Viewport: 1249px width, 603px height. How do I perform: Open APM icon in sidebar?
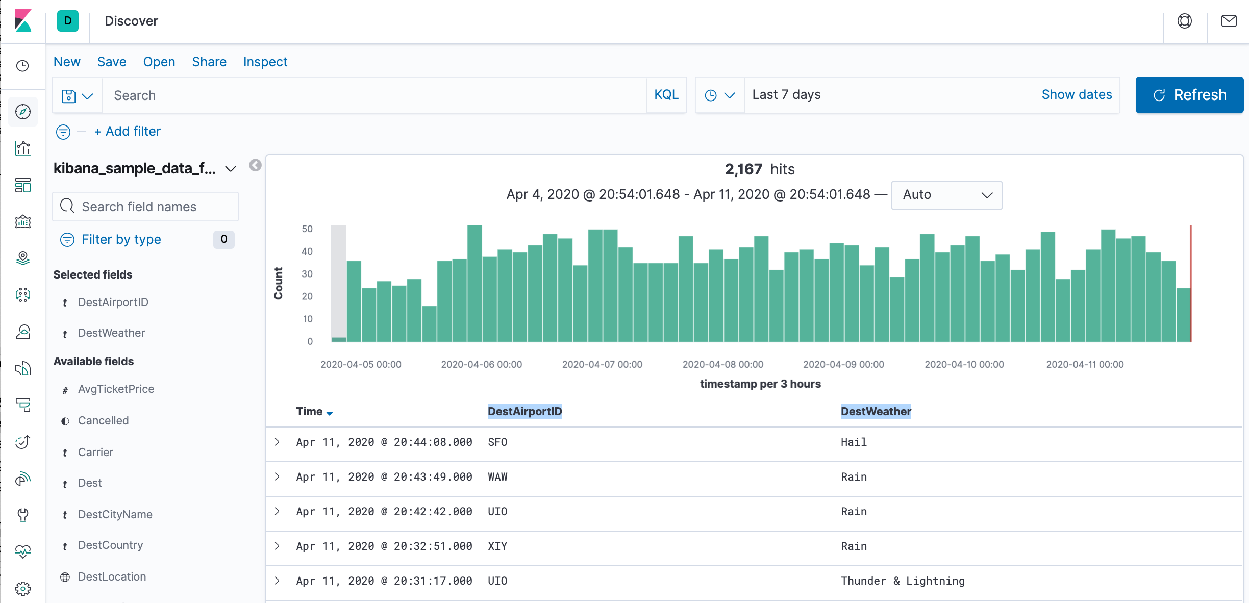[23, 405]
